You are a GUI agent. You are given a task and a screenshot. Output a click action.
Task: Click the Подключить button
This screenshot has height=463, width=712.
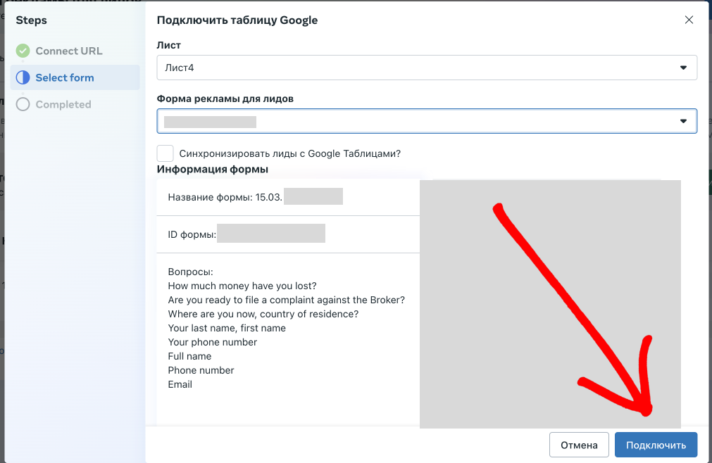pos(656,445)
